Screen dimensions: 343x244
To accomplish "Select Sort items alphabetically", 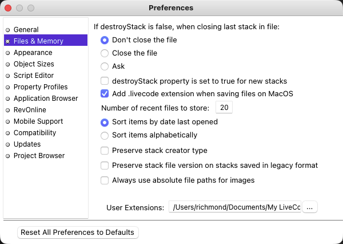I will click(x=105, y=135).
